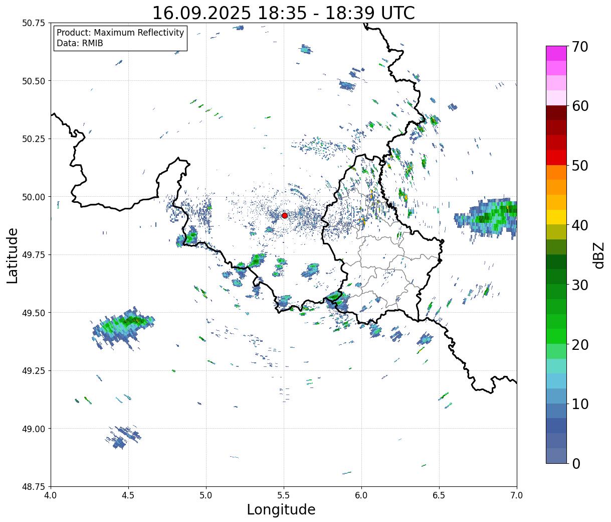Screen dimensions: 611x522
Task: Click the latitude tick label '49.25'
Action: (x=34, y=371)
